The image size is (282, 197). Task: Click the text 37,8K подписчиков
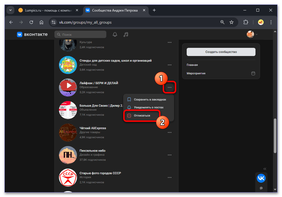pos(92,160)
